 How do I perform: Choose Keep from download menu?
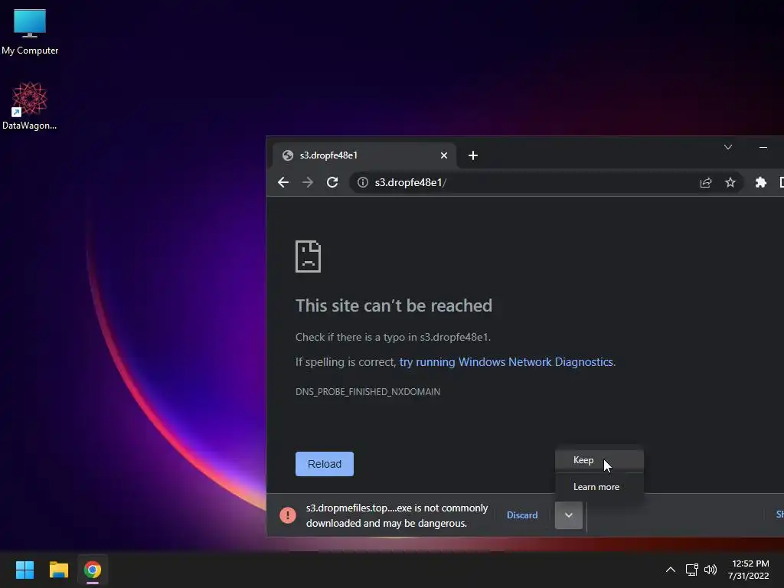point(599,460)
